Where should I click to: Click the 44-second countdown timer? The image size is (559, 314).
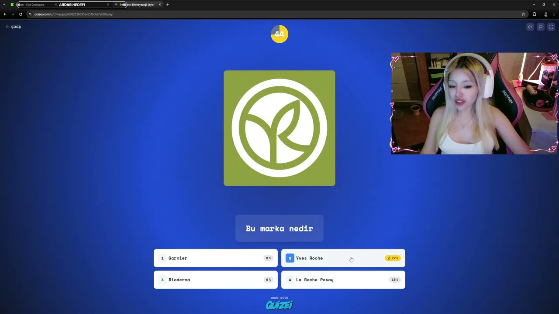[279, 34]
